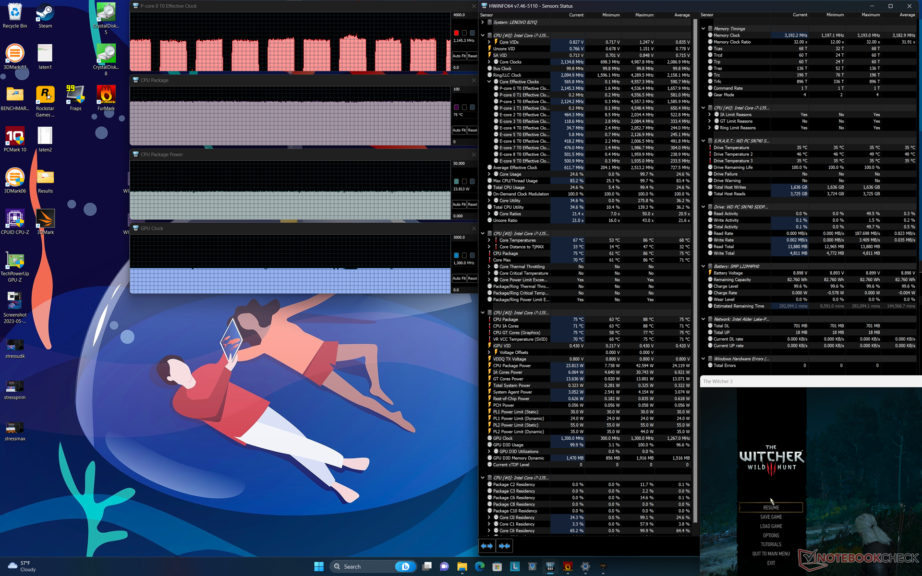The image size is (922, 576).
Task: Pick teal color swatch in CPU Package Power graph
Action: point(456,181)
